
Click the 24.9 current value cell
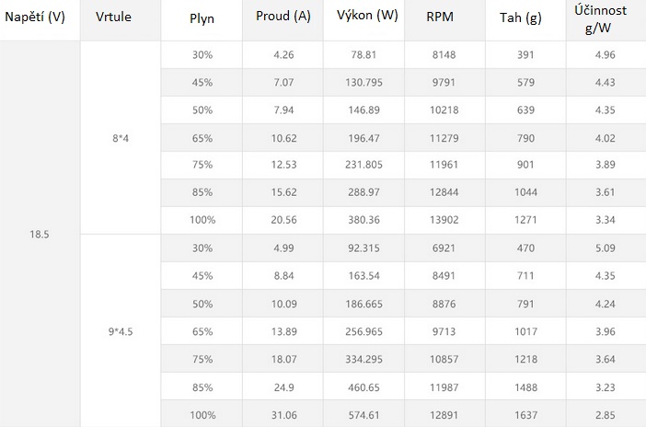click(283, 389)
